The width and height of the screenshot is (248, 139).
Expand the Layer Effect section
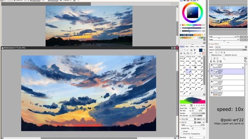tap(209, 44)
